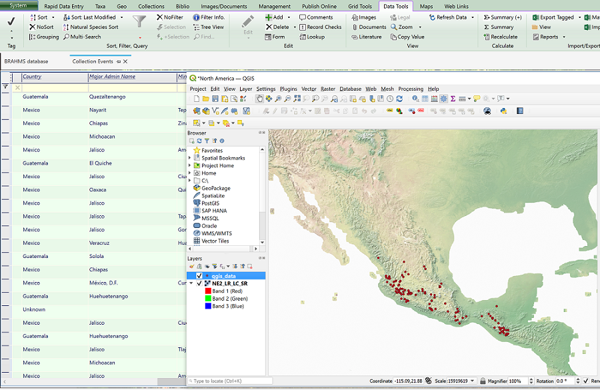Open a project with the folder icon in QGIS

206,99
